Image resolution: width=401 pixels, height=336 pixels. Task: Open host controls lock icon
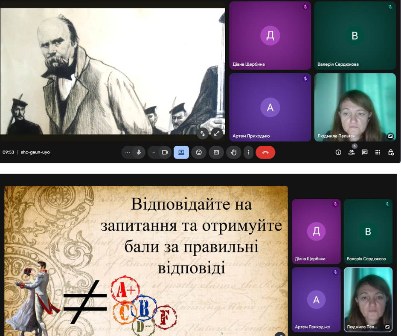(391, 152)
